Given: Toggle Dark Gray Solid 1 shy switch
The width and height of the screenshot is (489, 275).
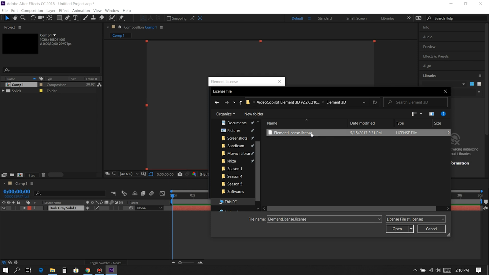Looking at the screenshot, I should click(x=88, y=208).
